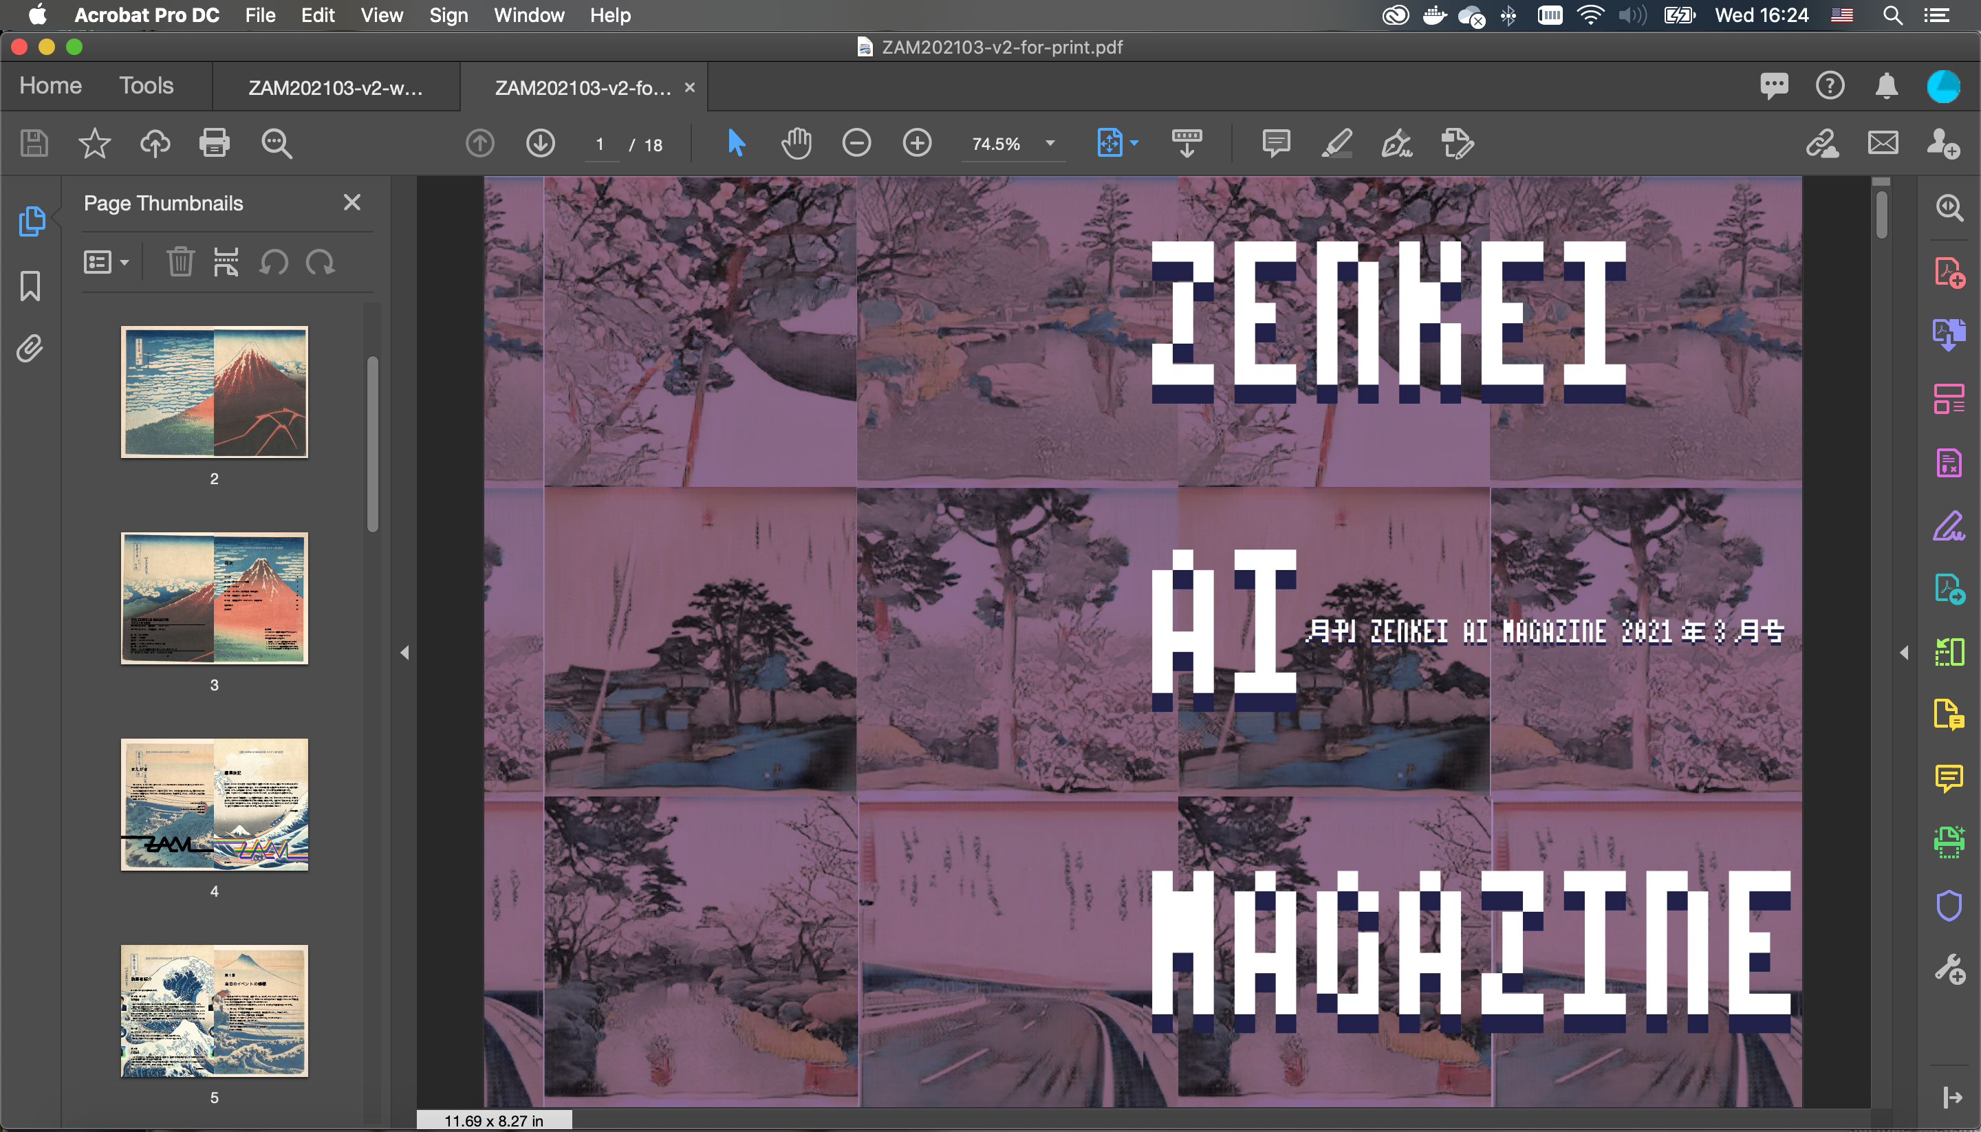Open Find text magnifier icon
Screen dimensions: 1981x1132
point(276,144)
